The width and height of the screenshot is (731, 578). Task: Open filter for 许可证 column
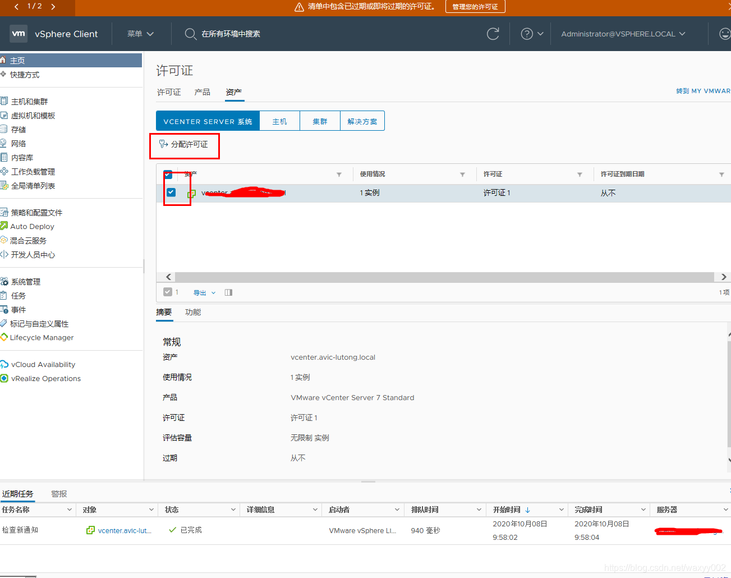[580, 175]
